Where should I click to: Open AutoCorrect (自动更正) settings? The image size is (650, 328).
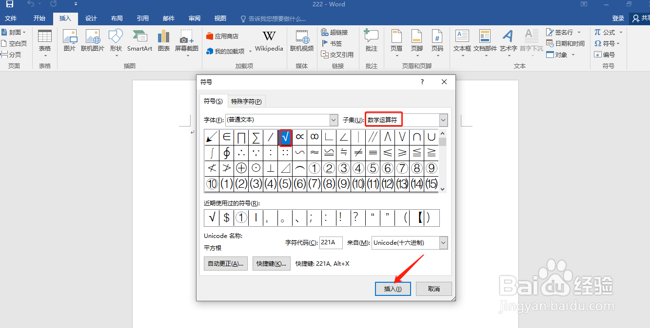coord(226,263)
